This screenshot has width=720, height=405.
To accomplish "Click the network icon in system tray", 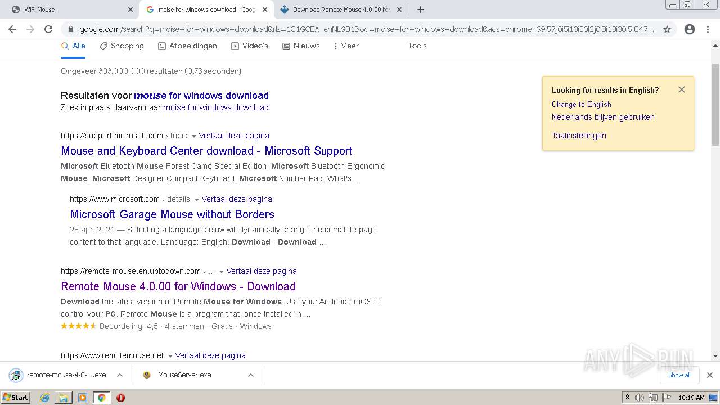I will coord(653,398).
